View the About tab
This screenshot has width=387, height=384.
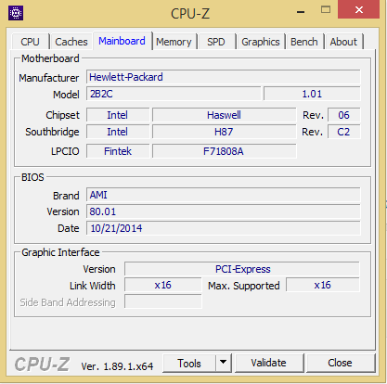343,42
